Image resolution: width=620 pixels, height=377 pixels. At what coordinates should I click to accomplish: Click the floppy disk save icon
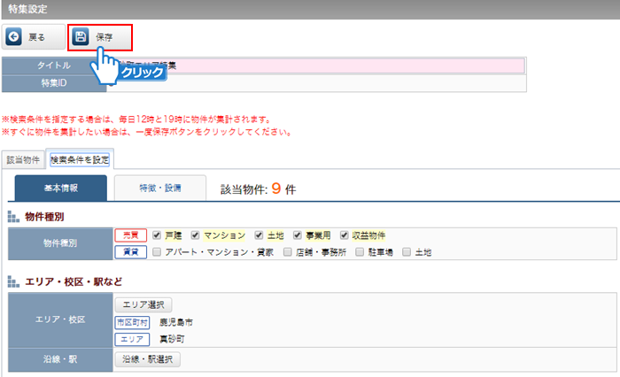[x=81, y=37]
